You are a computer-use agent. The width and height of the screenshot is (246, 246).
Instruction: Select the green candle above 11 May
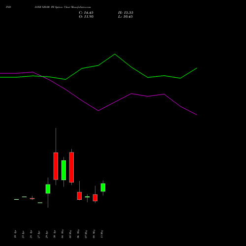(x=103, y=187)
